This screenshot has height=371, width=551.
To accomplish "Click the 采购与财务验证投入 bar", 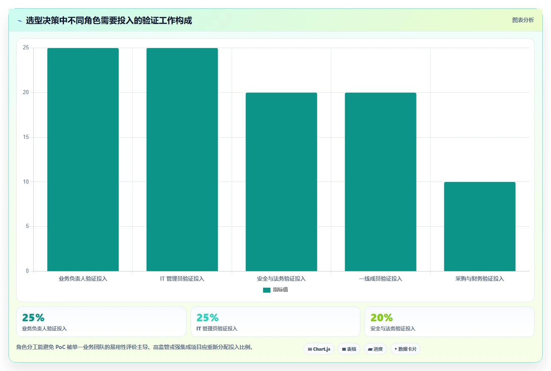I will pos(480,227).
